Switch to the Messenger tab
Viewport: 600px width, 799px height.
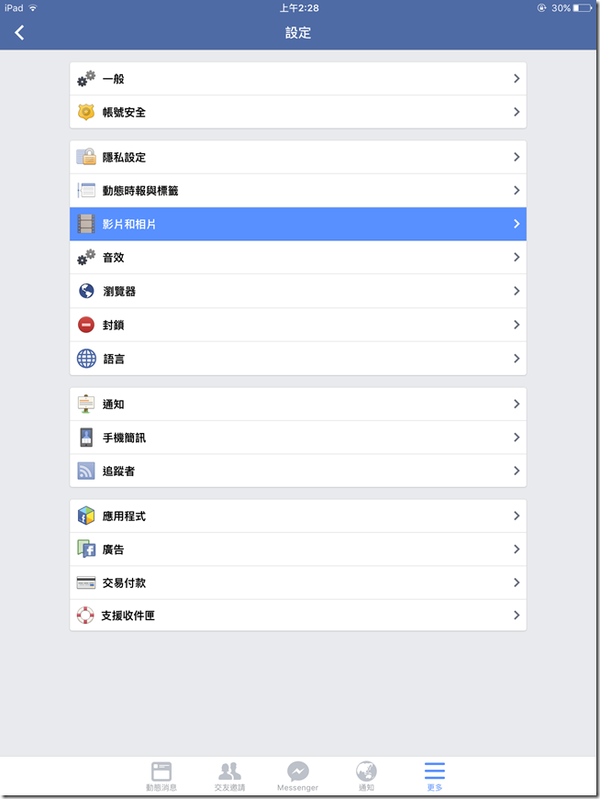[x=297, y=776]
